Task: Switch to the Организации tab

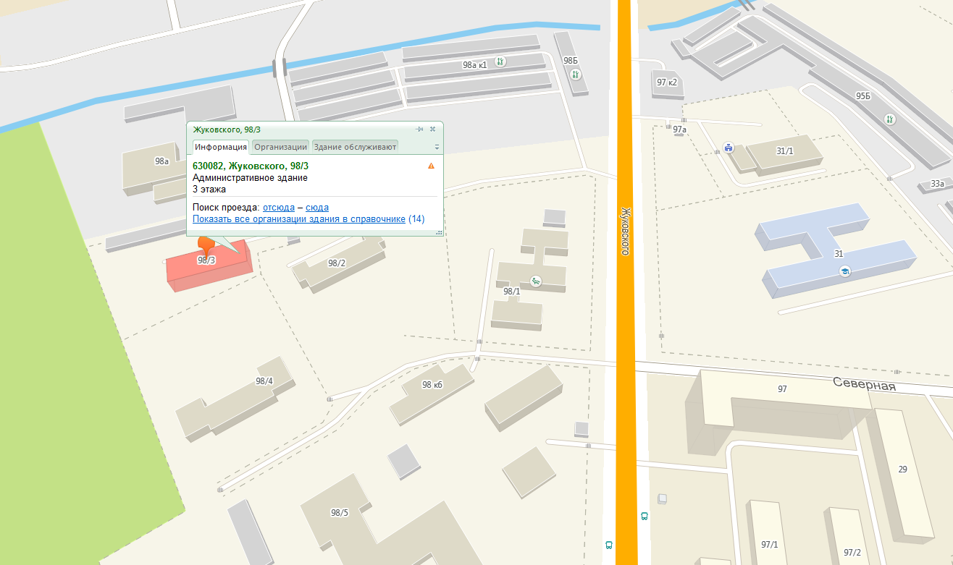Action: tap(280, 147)
